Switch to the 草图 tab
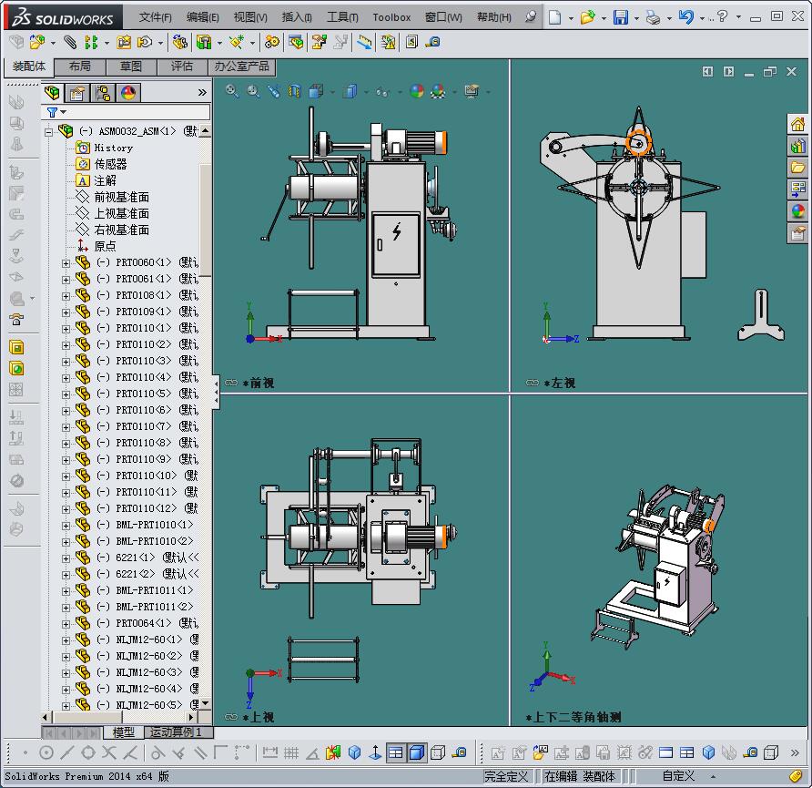 pos(130,67)
